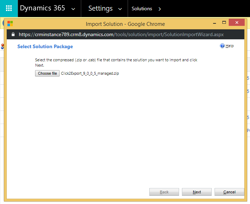Click the Choose file button
This screenshot has height=204, width=250.
[48, 73]
